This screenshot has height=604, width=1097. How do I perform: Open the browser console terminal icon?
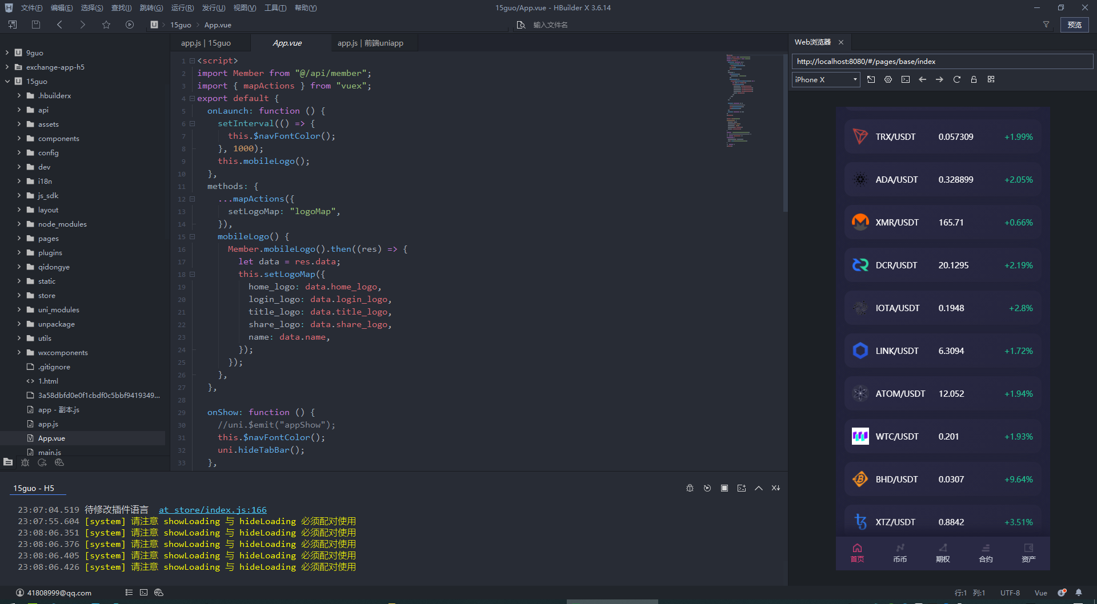(x=905, y=79)
